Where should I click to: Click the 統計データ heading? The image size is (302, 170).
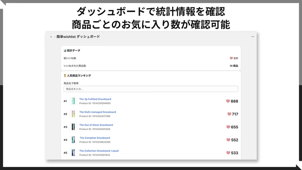74,51
